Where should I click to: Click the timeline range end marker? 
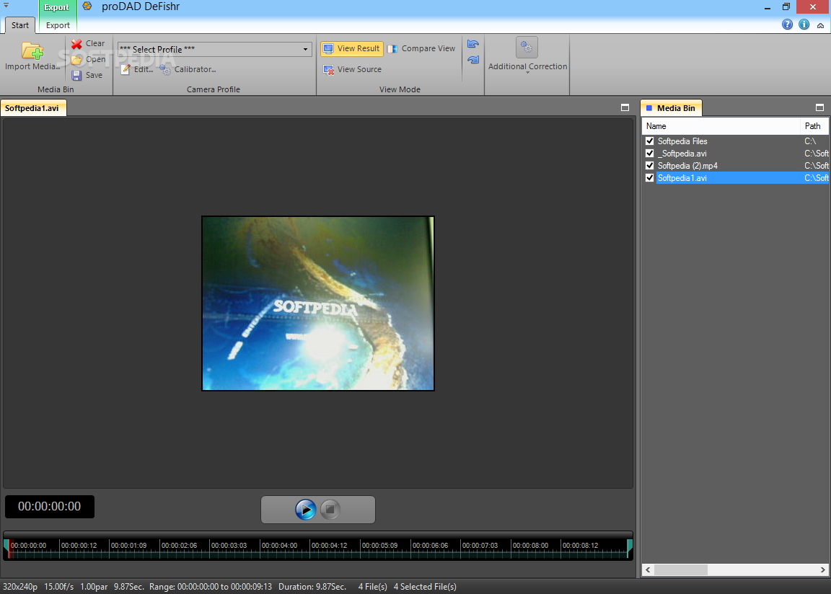pos(630,548)
